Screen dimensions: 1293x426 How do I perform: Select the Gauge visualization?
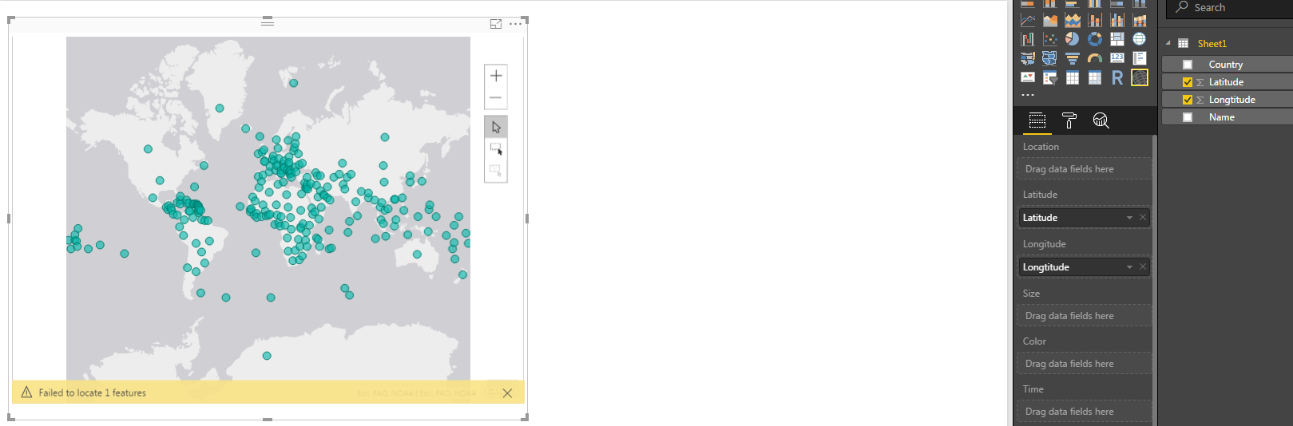click(1095, 58)
